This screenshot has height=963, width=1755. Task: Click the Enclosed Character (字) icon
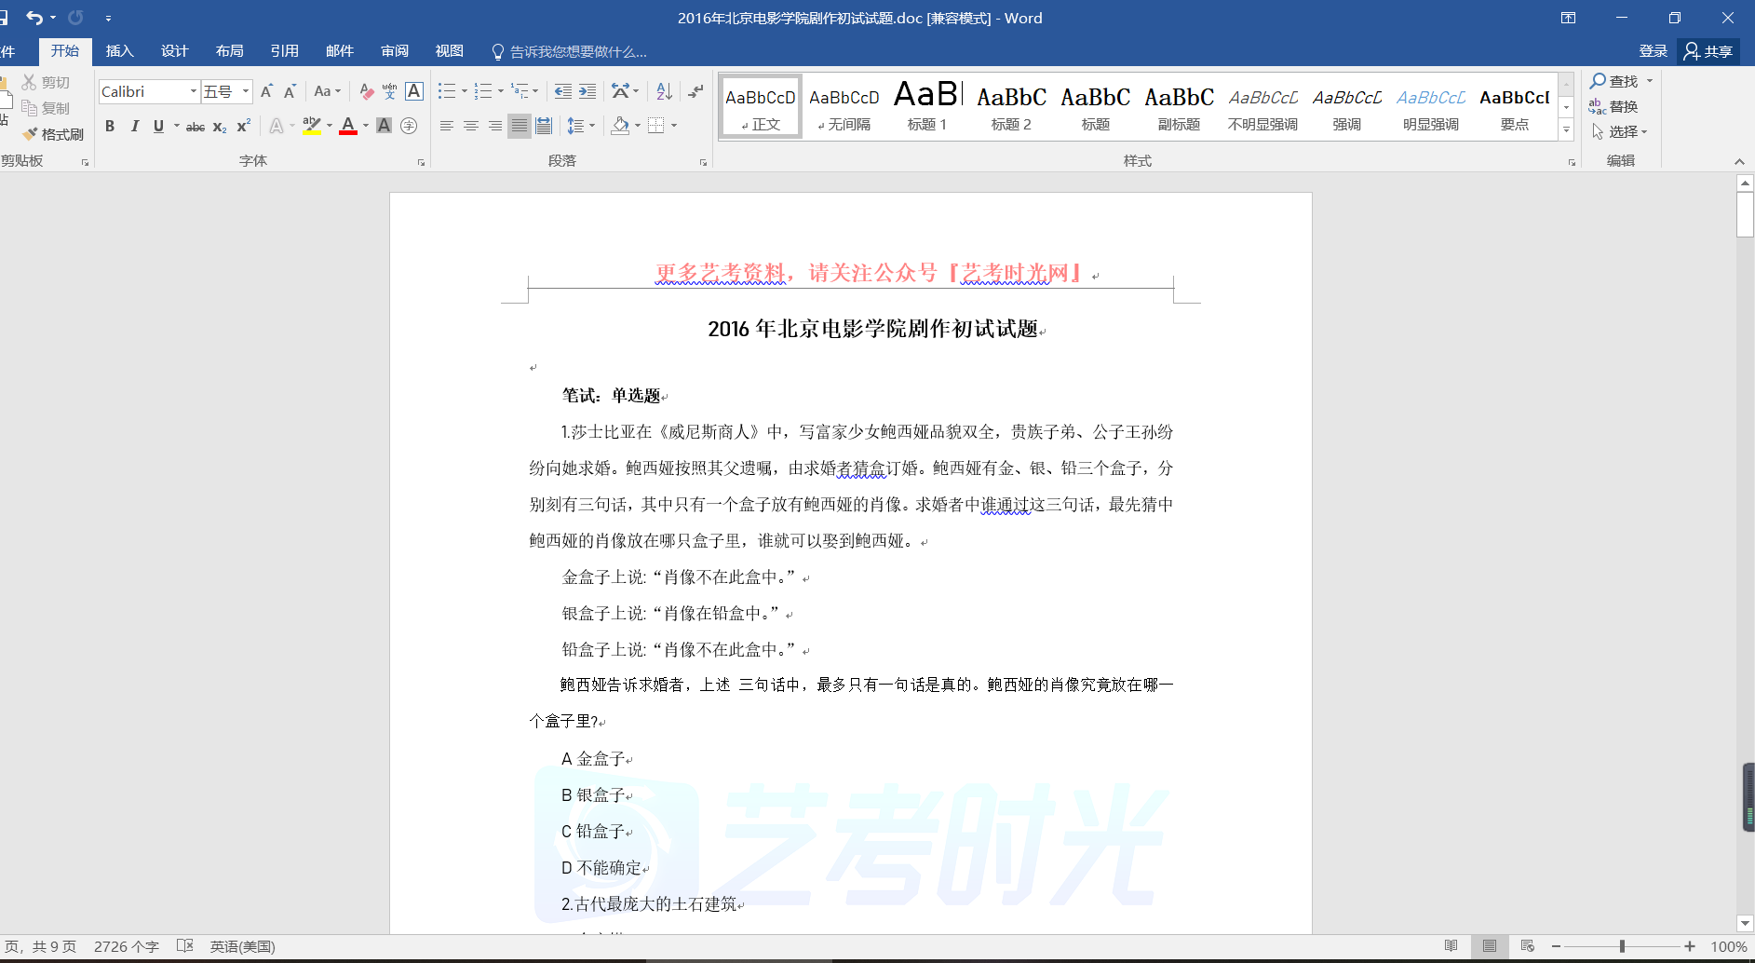pyautogui.click(x=409, y=126)
